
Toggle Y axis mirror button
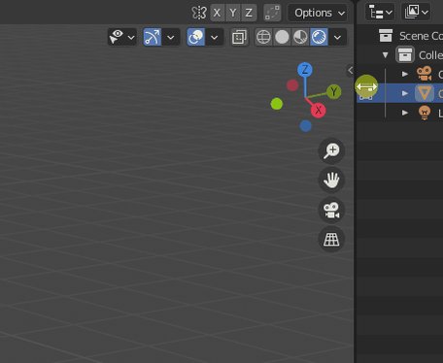click(x=233, y=13)
